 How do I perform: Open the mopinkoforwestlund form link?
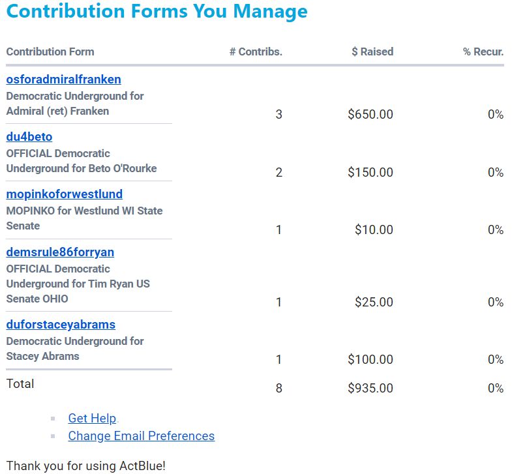click(x=64, y=194)
